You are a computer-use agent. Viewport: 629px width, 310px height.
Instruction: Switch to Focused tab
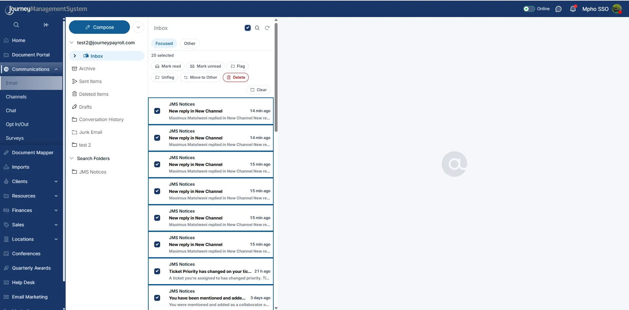[x=164, y=43]
